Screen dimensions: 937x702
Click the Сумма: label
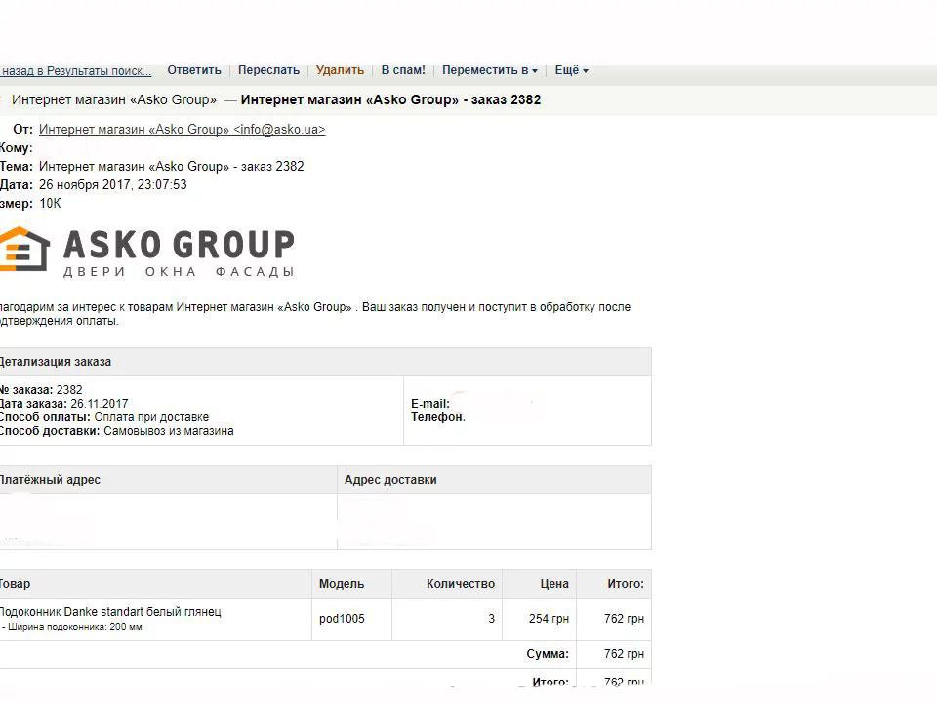point(548,654)
